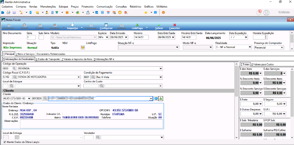Open the Situação NF-e dropdown

(x=177, y=47)
